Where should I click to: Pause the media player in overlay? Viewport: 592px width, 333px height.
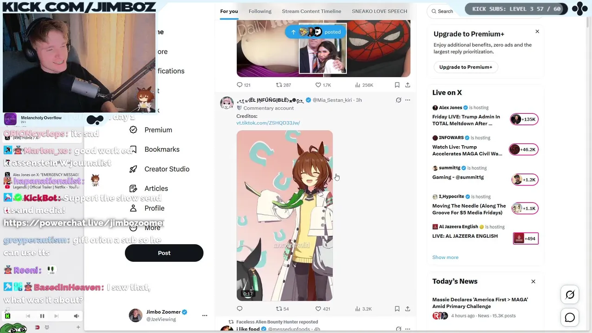click(x=42, y=316)
